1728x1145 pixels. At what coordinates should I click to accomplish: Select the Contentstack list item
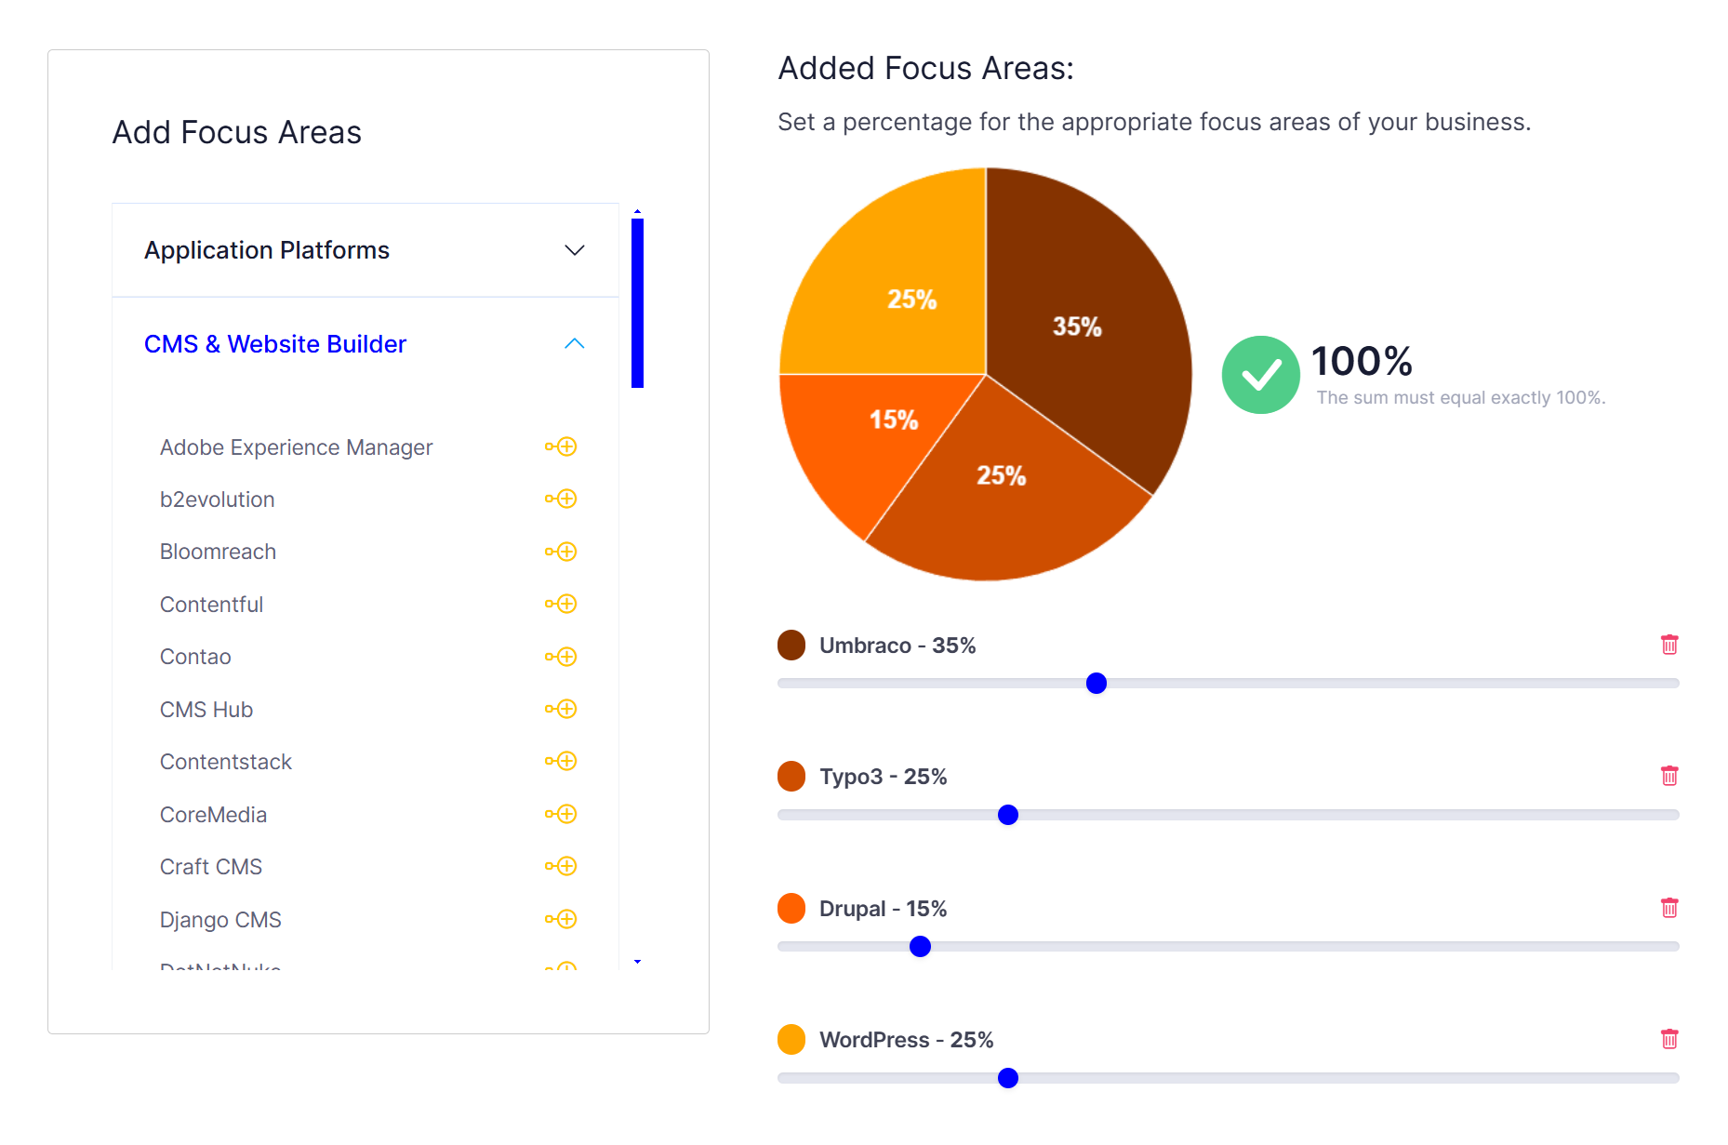tap(226, 762)
